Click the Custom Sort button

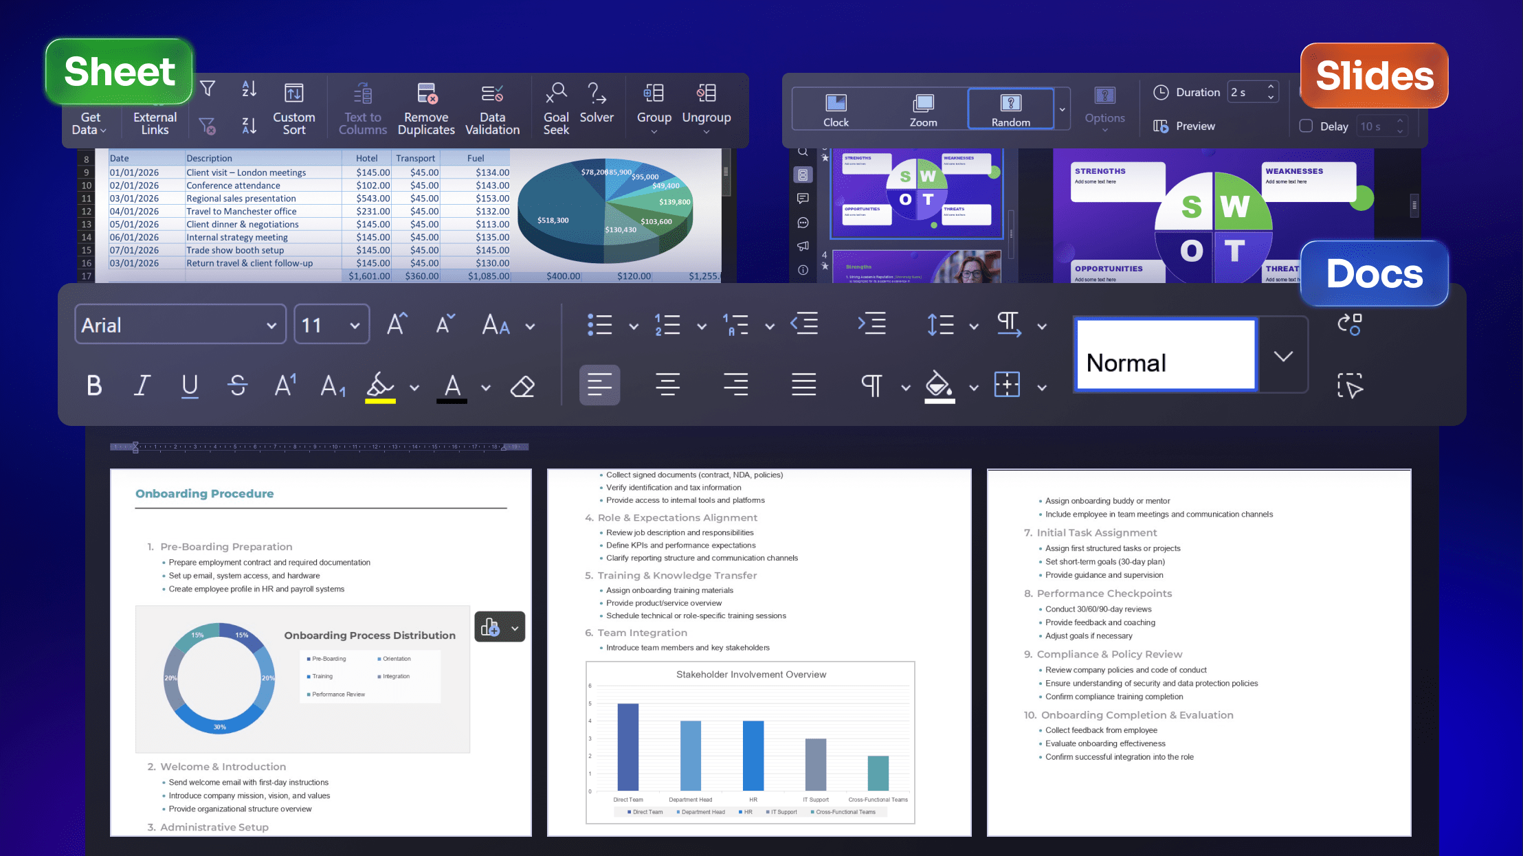click(294, 109)
